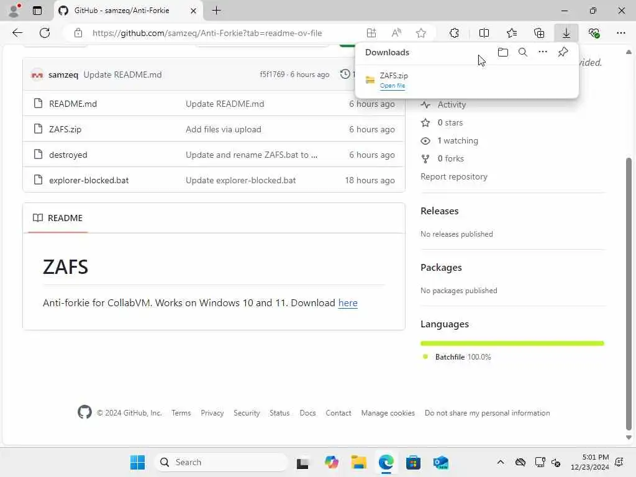Open Packages section heading
This screenshot has height=477, width=636.
click(x=441, y=268)
